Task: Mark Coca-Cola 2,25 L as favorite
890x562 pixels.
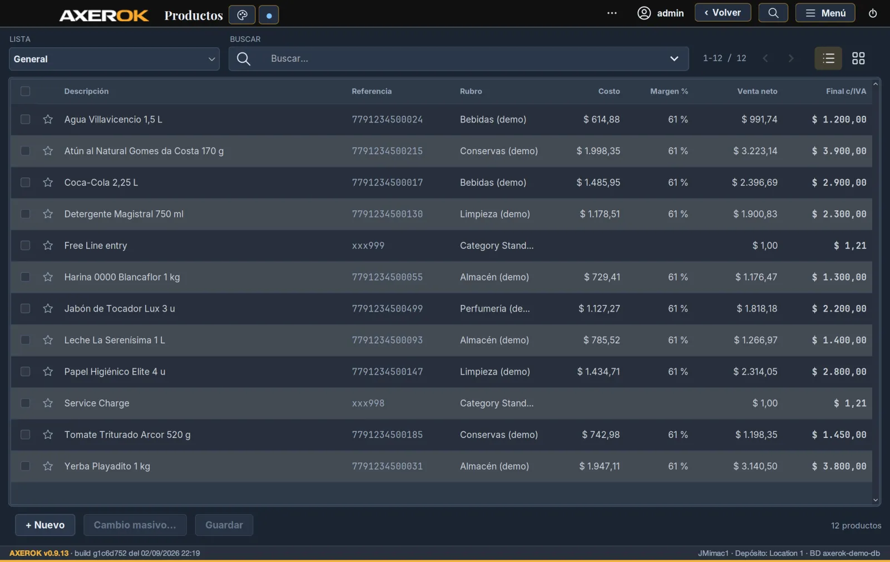Action: 48,183
